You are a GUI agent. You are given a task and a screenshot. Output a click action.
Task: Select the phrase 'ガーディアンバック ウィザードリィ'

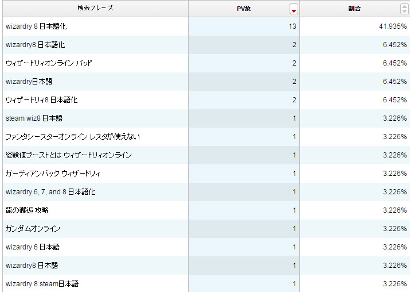point(53,173)
